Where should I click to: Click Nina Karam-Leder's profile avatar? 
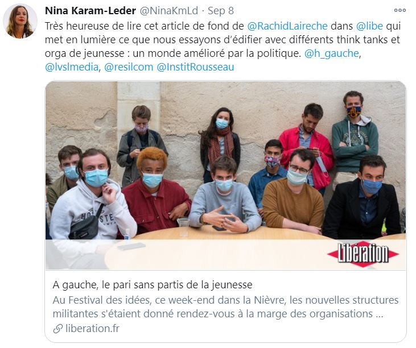tap(20, 21)
